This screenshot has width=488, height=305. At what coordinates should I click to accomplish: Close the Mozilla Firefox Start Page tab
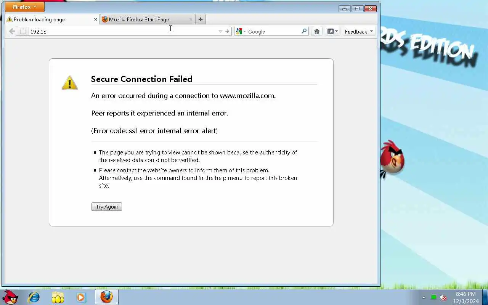point(191,19)
